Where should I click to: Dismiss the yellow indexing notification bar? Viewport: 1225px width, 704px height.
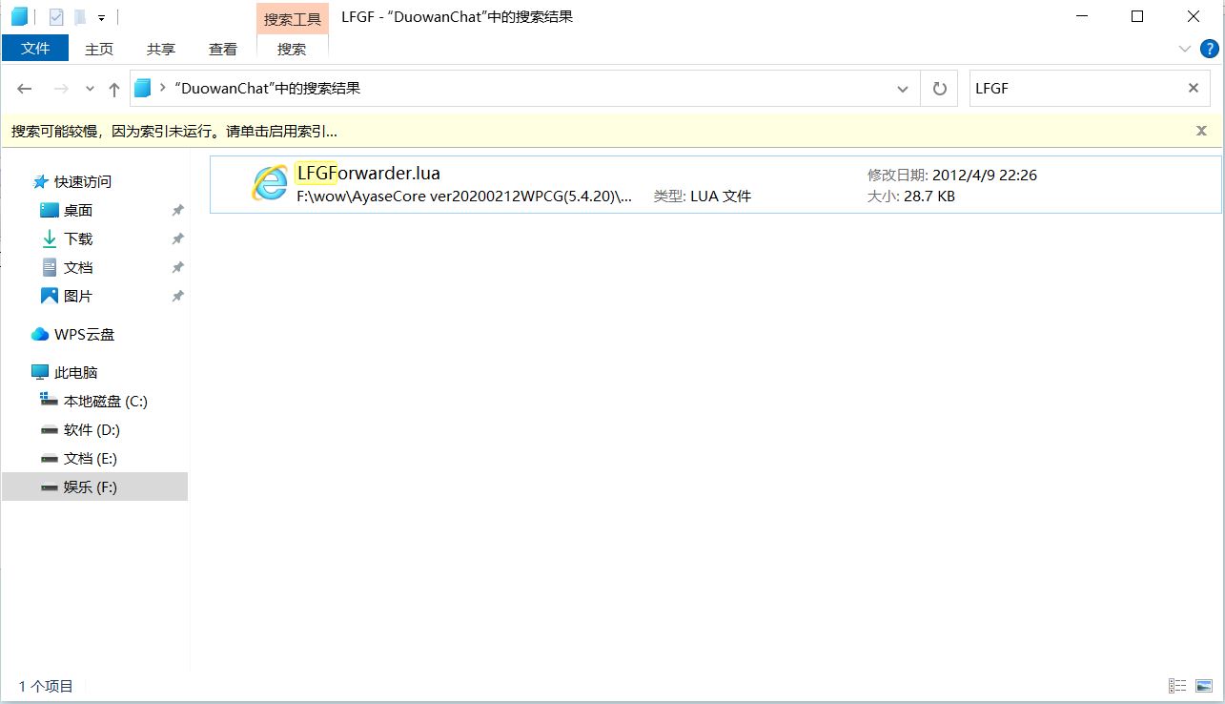(1201, 131)
